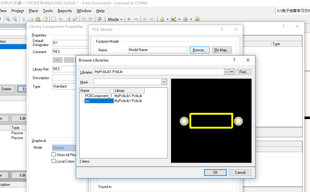Click OK in Browse Libraries dialog
The image size is (310, 192).
(x=215, y=173)
